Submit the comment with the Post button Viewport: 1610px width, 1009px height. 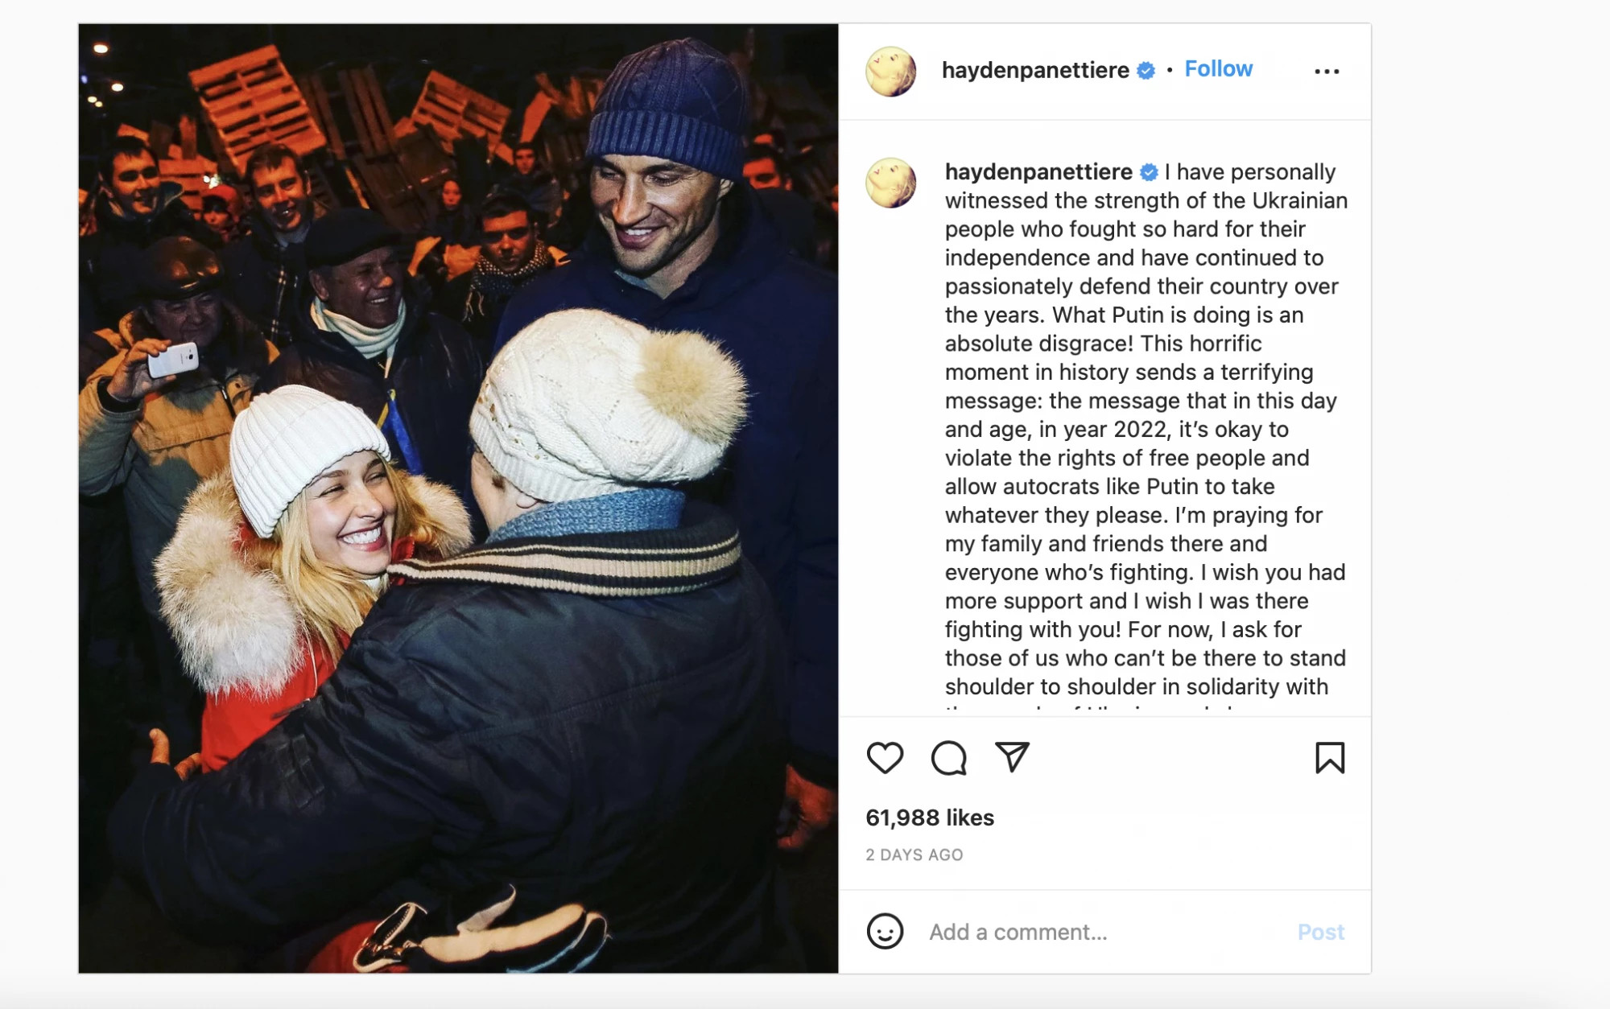pyautogui.click(x=1320, y=932)
